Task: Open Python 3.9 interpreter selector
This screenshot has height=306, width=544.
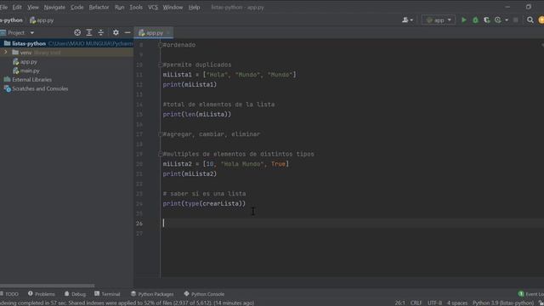Action: (503, 303)
